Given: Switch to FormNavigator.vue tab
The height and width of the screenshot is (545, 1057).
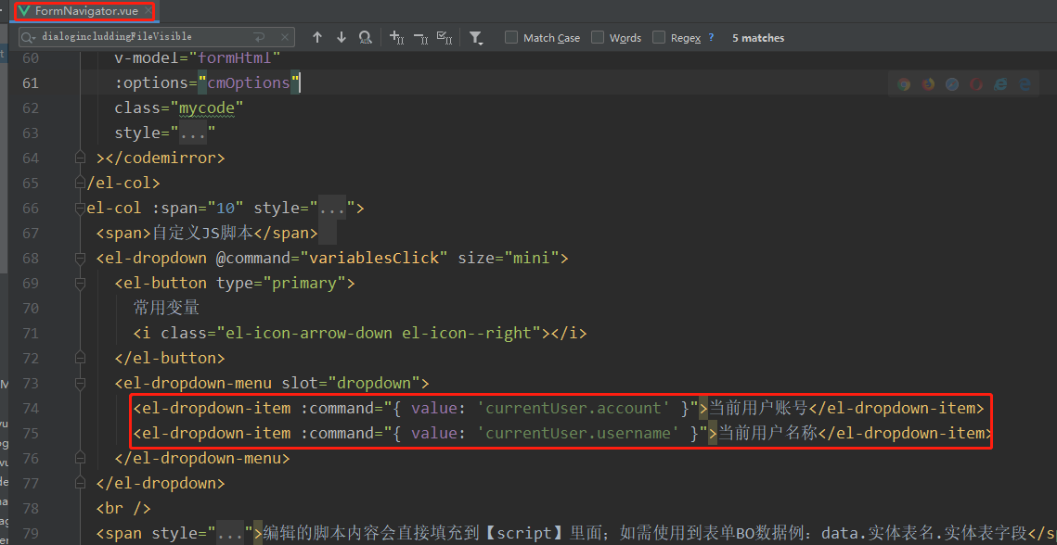Looking at the screenshot, I should tap(82, 11).
